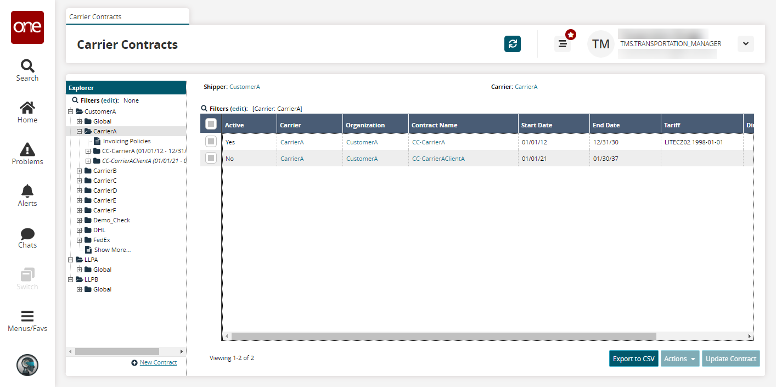Click the Export to CSV button
776x387 pixels.
pos(633,358)
